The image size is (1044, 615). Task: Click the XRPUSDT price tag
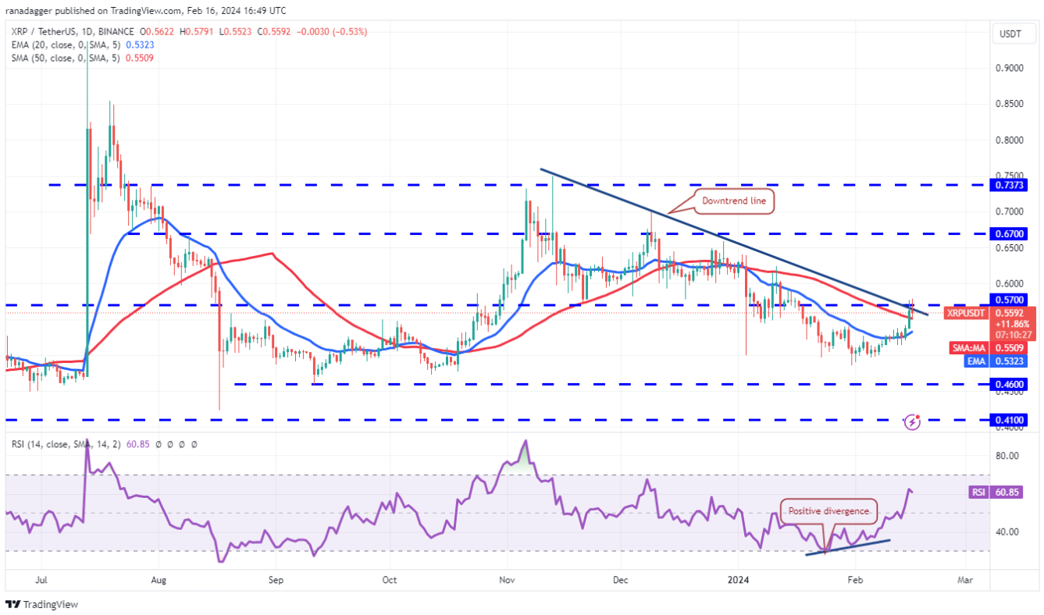click(967, 313)
